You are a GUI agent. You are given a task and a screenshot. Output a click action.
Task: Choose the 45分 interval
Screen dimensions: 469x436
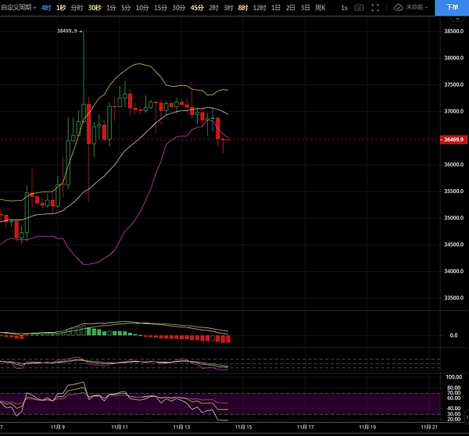click(x=197, y=7)
